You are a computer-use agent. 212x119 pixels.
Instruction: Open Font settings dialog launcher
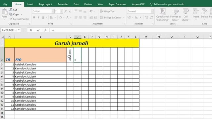71,24
